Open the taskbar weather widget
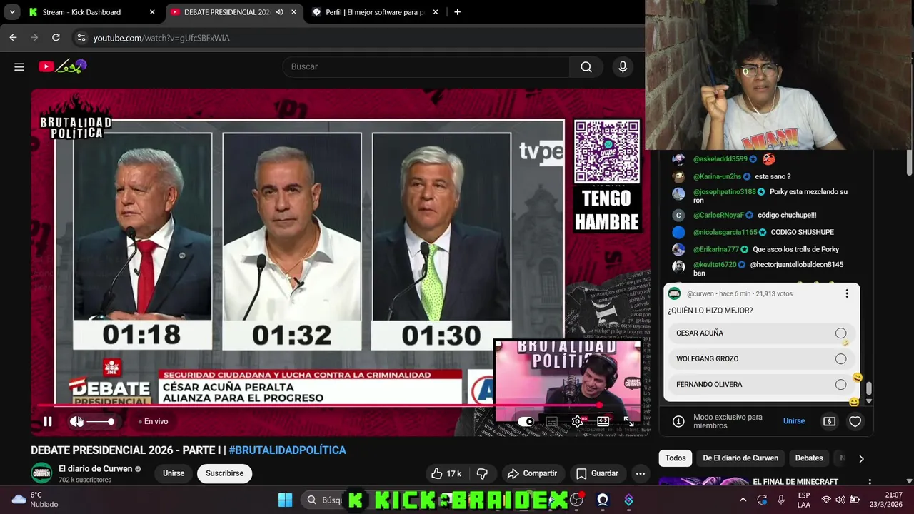914x514 pixels. 36,500
